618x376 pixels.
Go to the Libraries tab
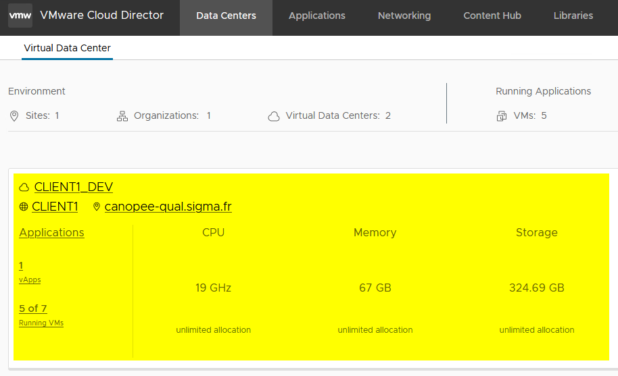[x=573, y=16]
